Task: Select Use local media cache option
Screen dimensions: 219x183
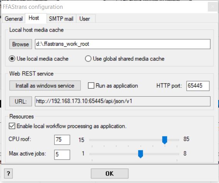Action: tap(39, 59)
